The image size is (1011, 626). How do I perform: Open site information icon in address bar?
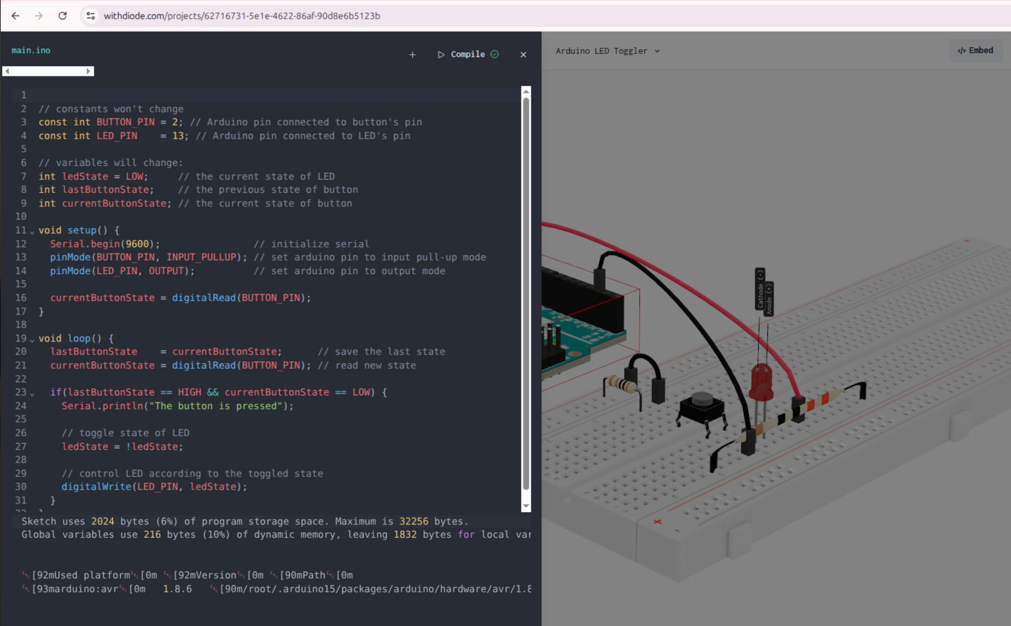point(91,16)
